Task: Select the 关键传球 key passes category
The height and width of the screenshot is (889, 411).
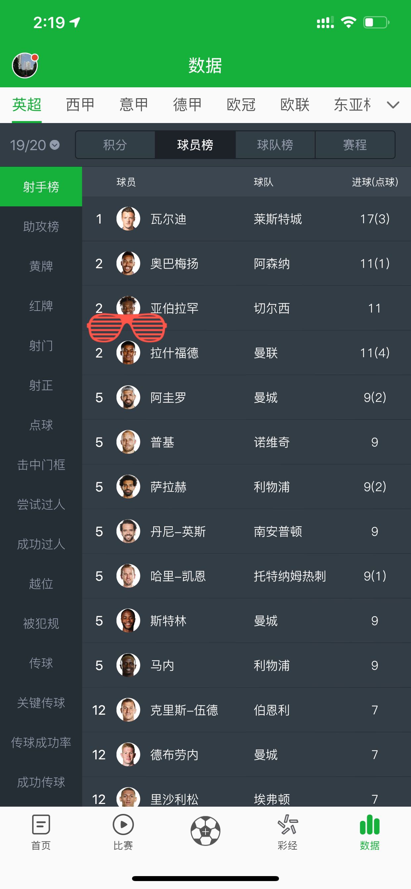Action: tap(41, 703)
